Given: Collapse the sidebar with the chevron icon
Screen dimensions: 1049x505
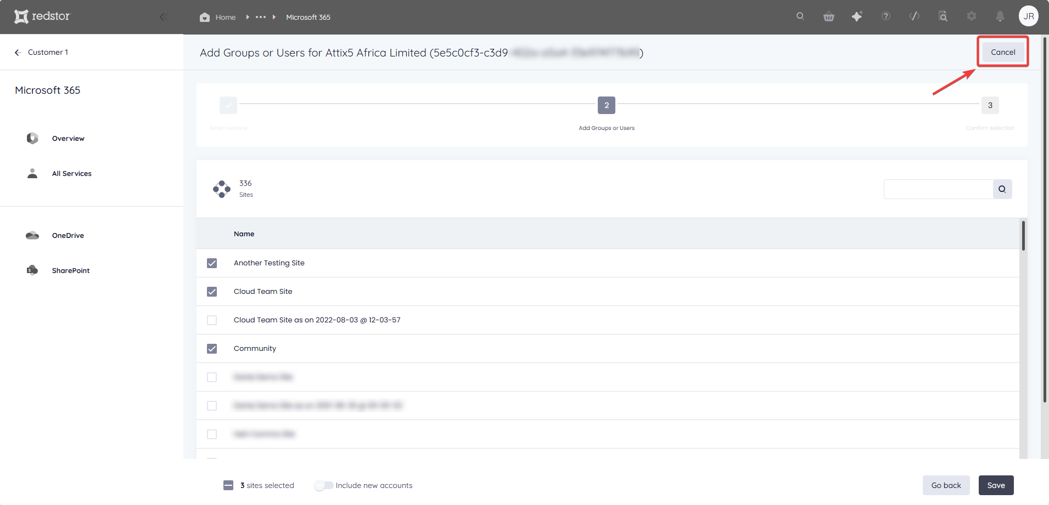Looking at the screenshot, I should coord(163,17).
